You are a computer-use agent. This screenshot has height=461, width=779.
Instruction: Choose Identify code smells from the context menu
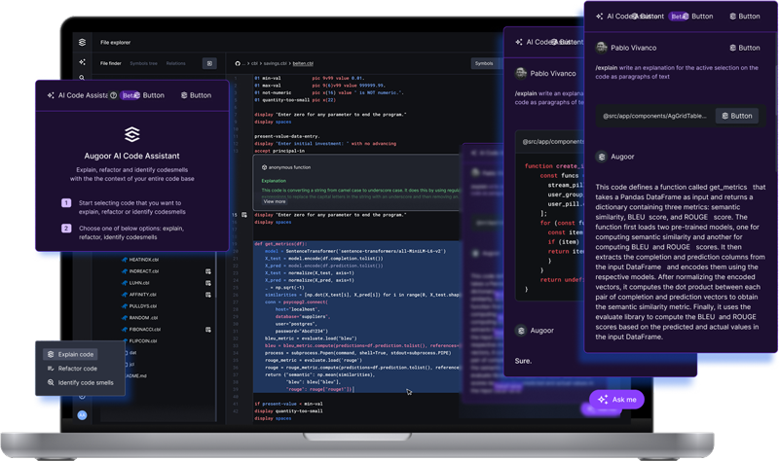click(81, 382)
